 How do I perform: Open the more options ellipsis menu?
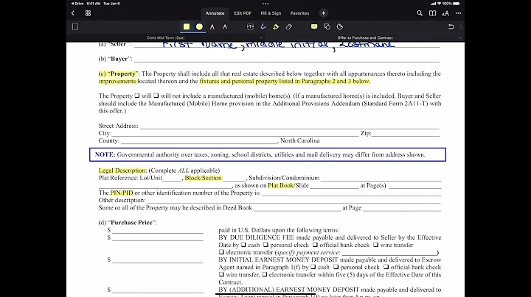tap(458, 13)
